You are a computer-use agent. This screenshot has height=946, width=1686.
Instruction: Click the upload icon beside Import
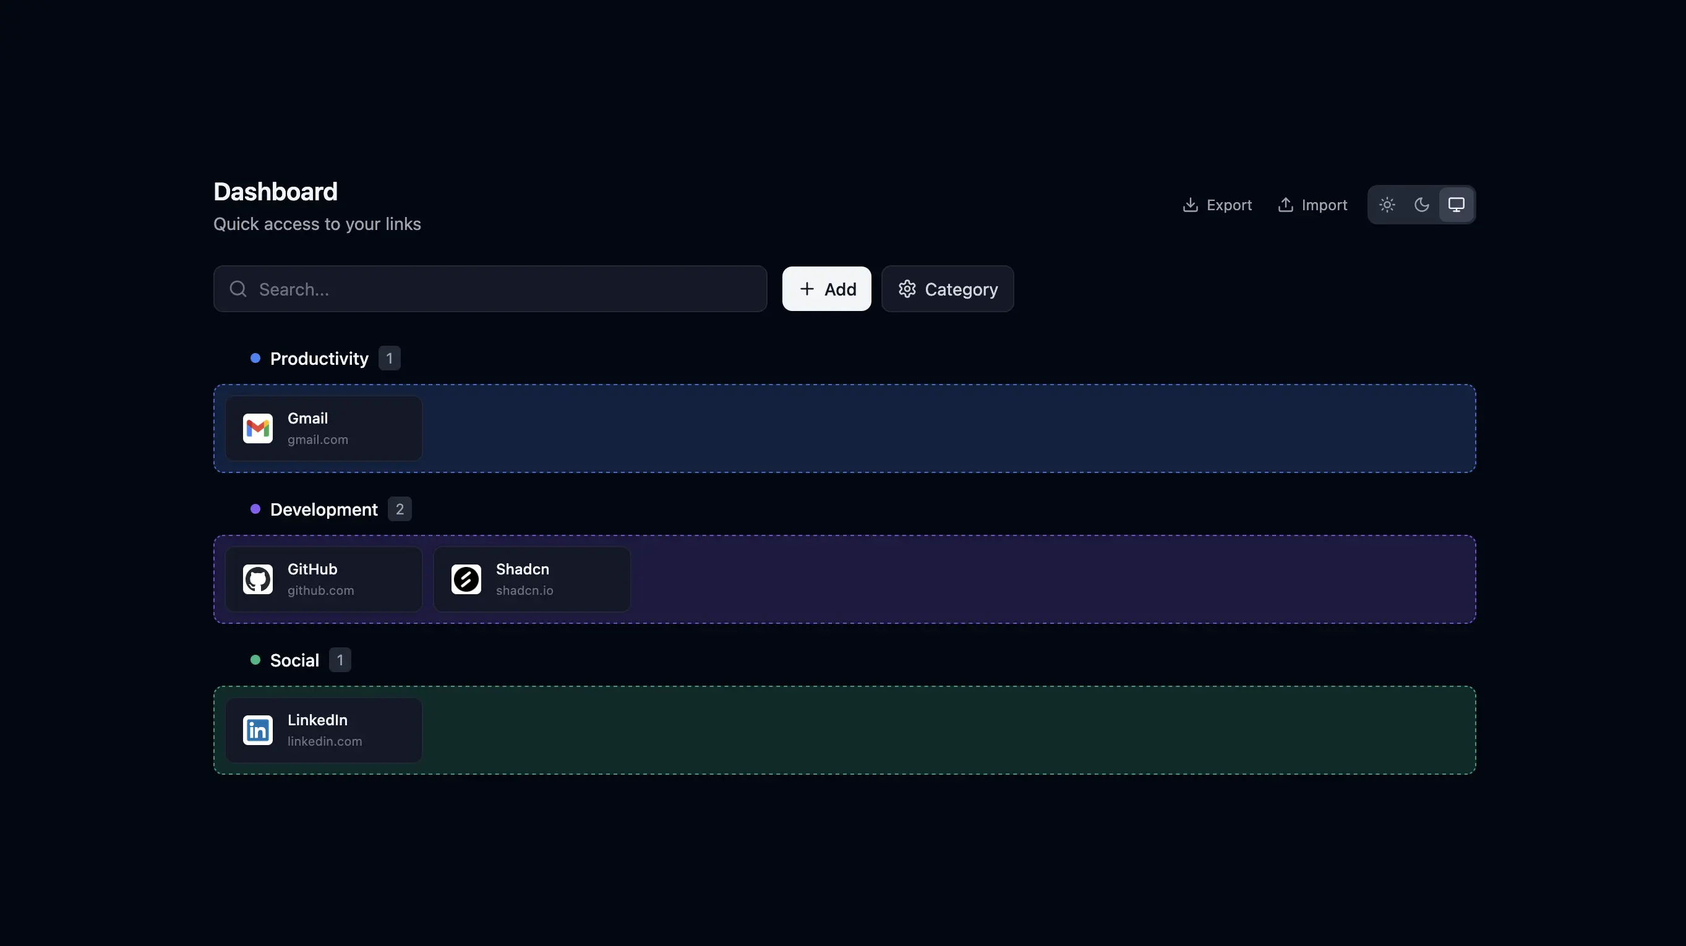coord(1285,205)
